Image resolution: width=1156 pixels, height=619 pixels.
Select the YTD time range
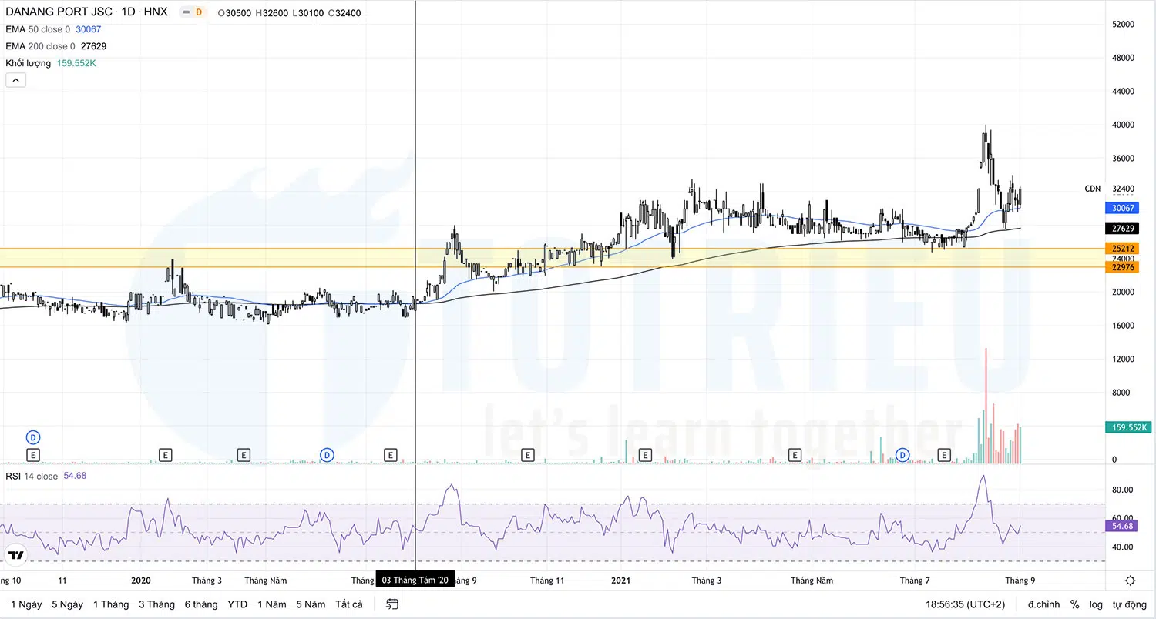pos(237,604)
